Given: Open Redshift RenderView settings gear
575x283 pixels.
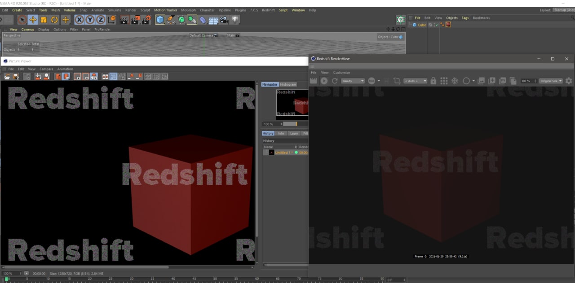Looking at the screenshot, I should click(569, 81).
